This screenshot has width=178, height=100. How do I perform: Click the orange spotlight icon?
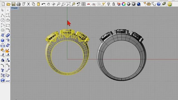point(144,4)
